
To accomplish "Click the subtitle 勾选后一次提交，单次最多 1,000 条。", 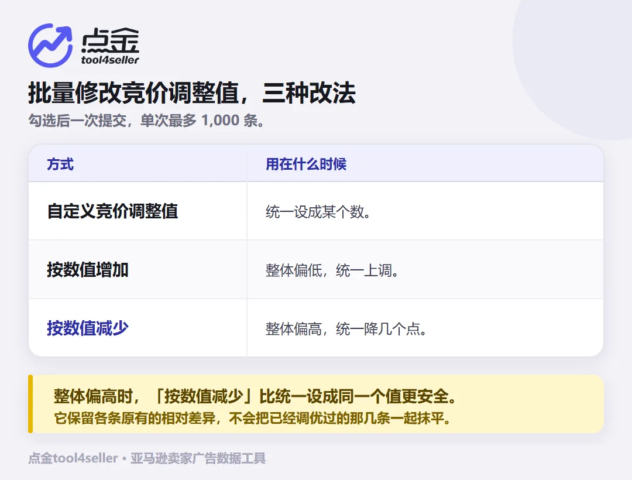I will (x=147, y=120).
